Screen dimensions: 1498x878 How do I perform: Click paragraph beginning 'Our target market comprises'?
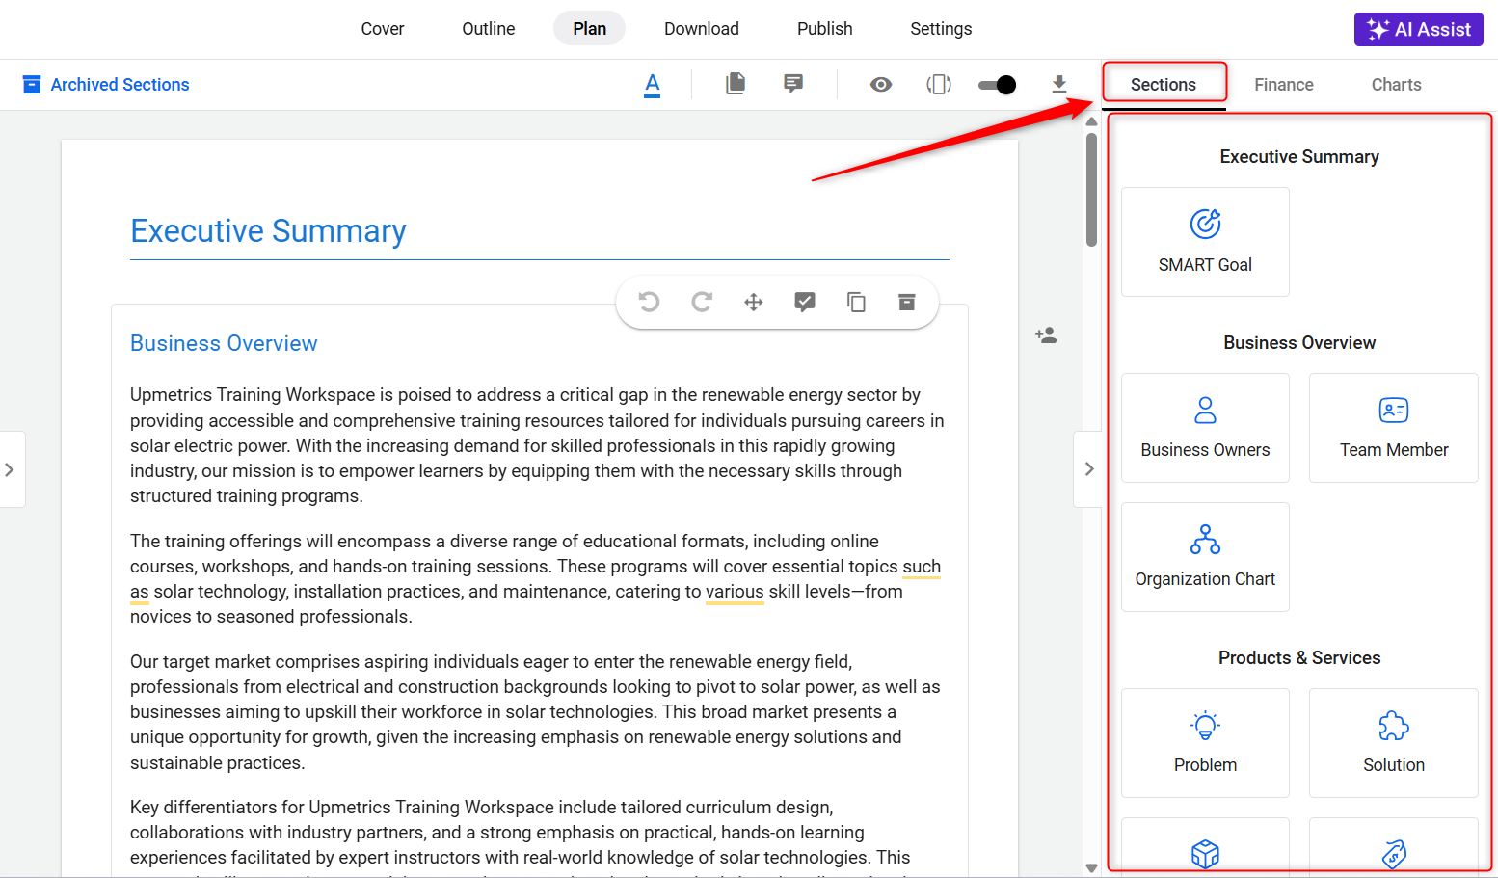(535, 712)
